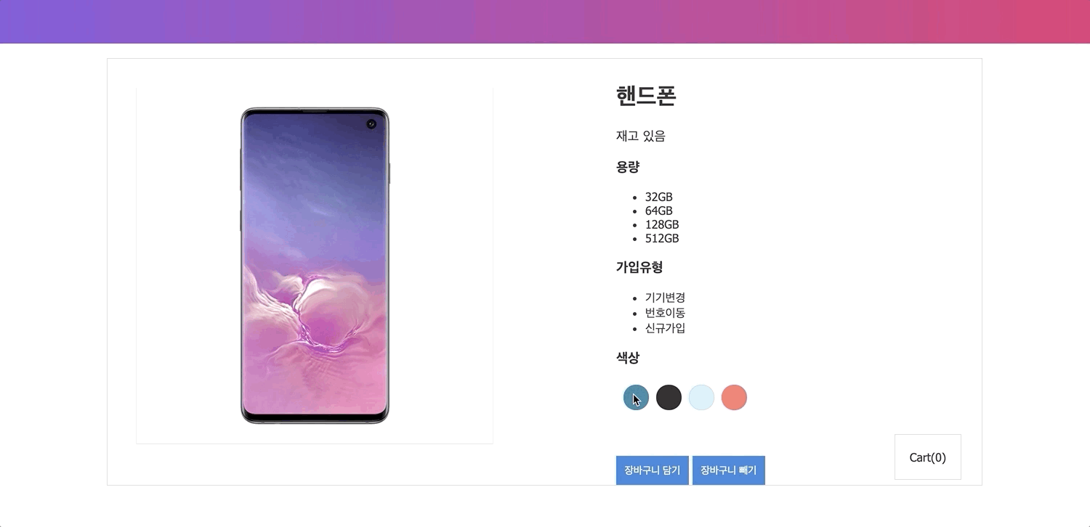Viewport: 1090px width, 527px height.
Task: Click the 재고 있음 stock status text
Action: click(x=640, y=136)
